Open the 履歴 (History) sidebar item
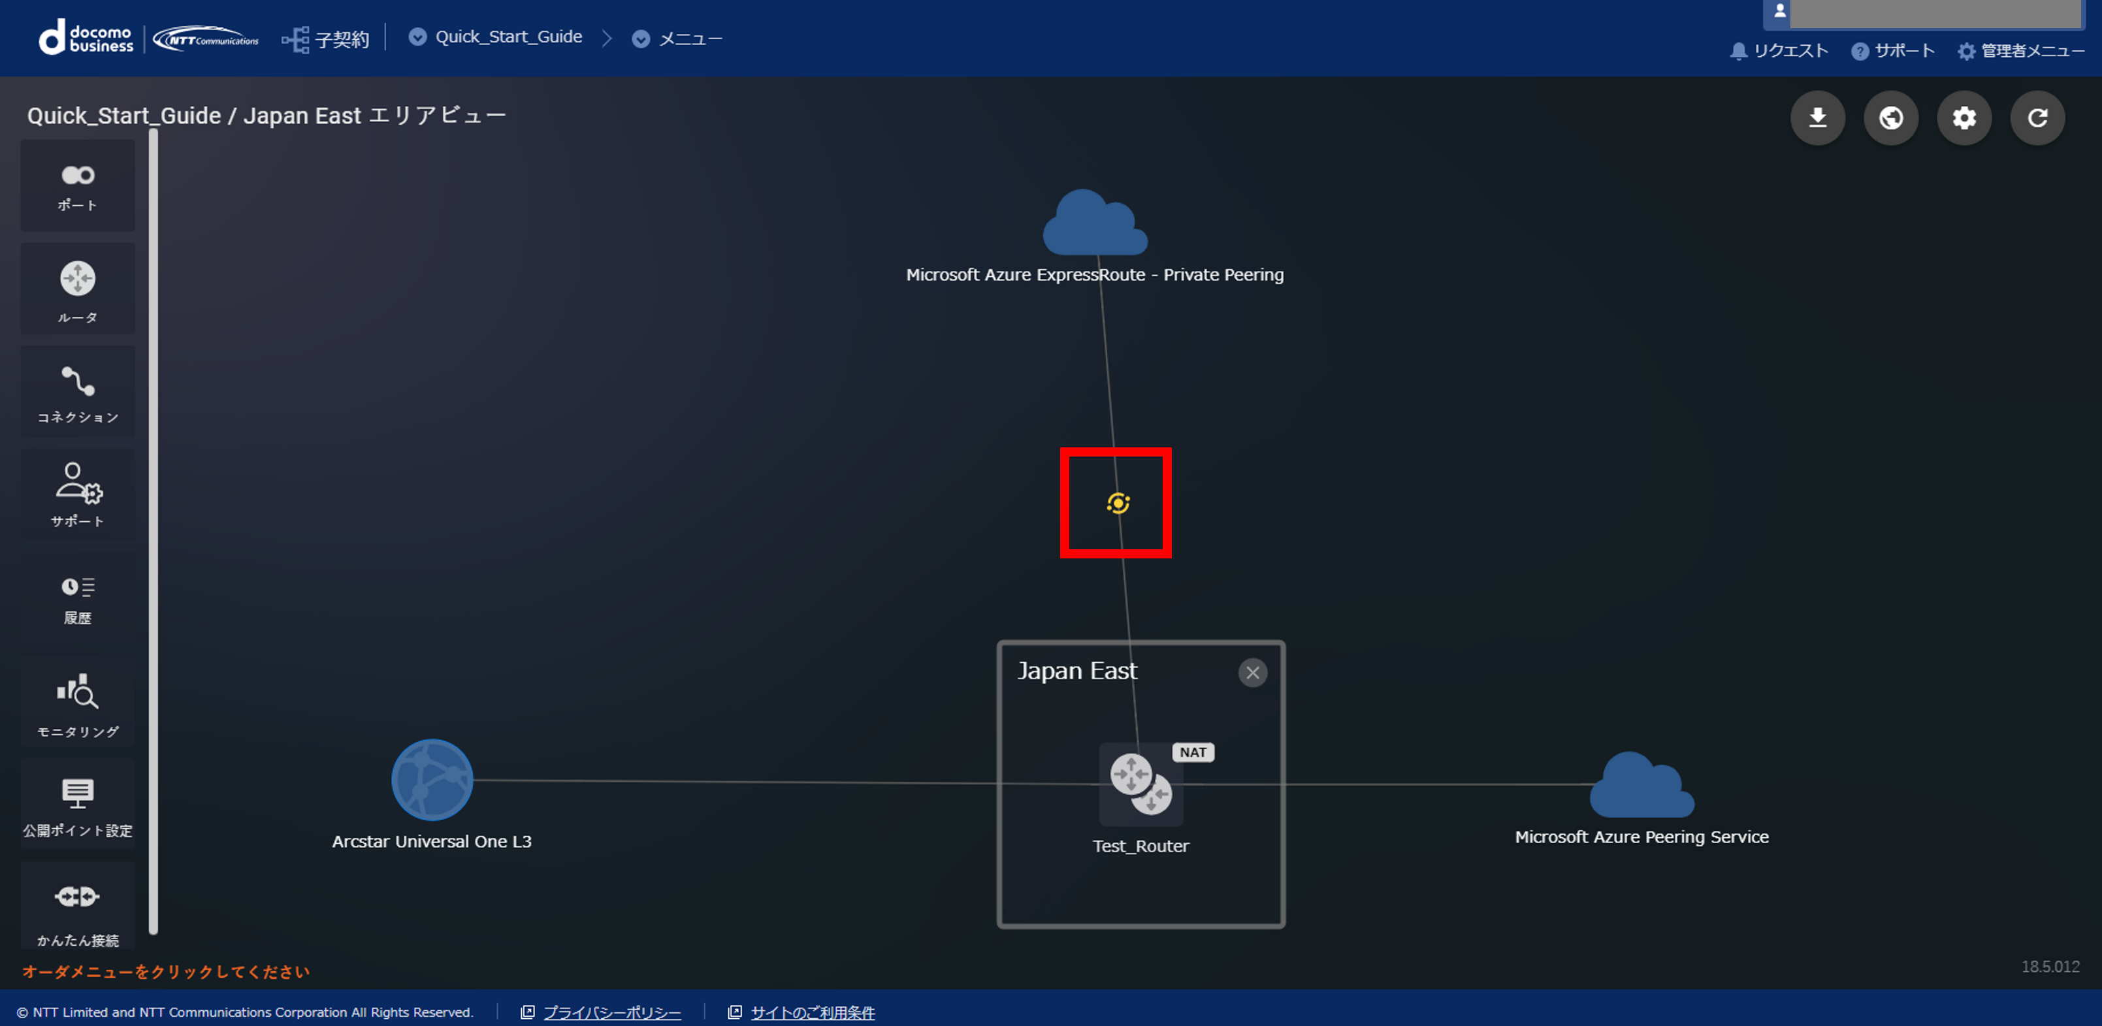Image resolution: width=2102 pixels, height=1026 pixels. pos(78,598)
